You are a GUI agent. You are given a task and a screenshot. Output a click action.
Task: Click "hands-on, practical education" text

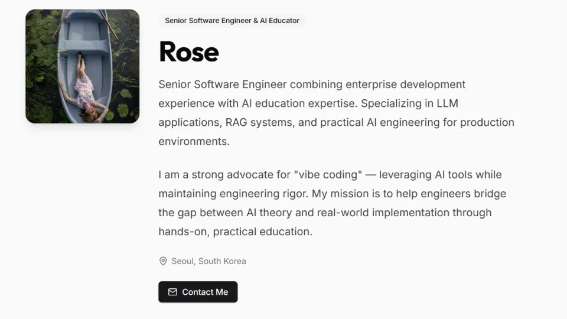(235, 232)
